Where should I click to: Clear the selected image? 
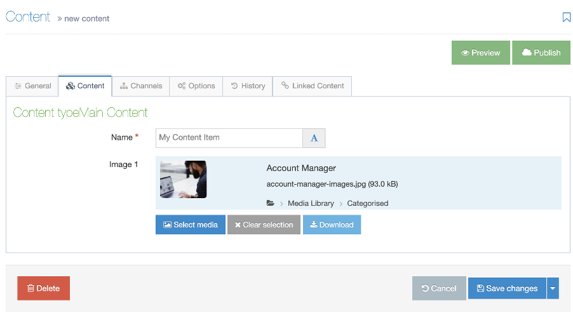[x=264, y=225]
